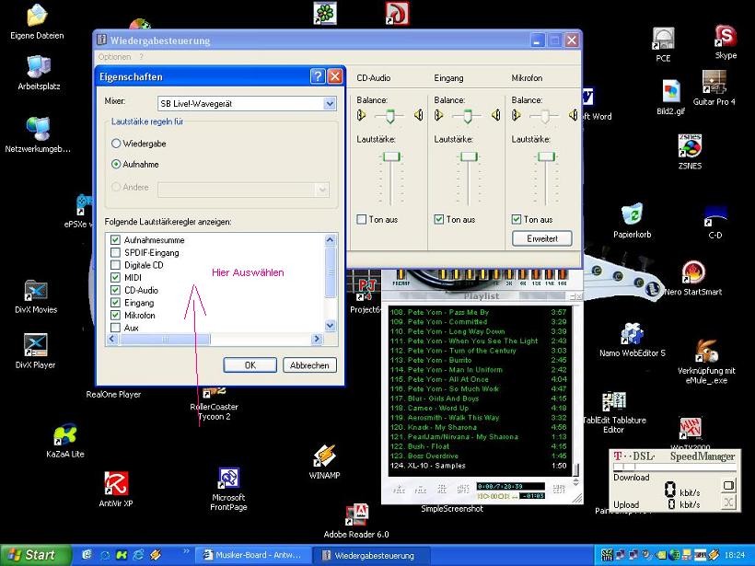Image resolution: width=755 pixels, height=566 pixels.
Task: Check the Aux checkbox in the list
Action: 115,328
